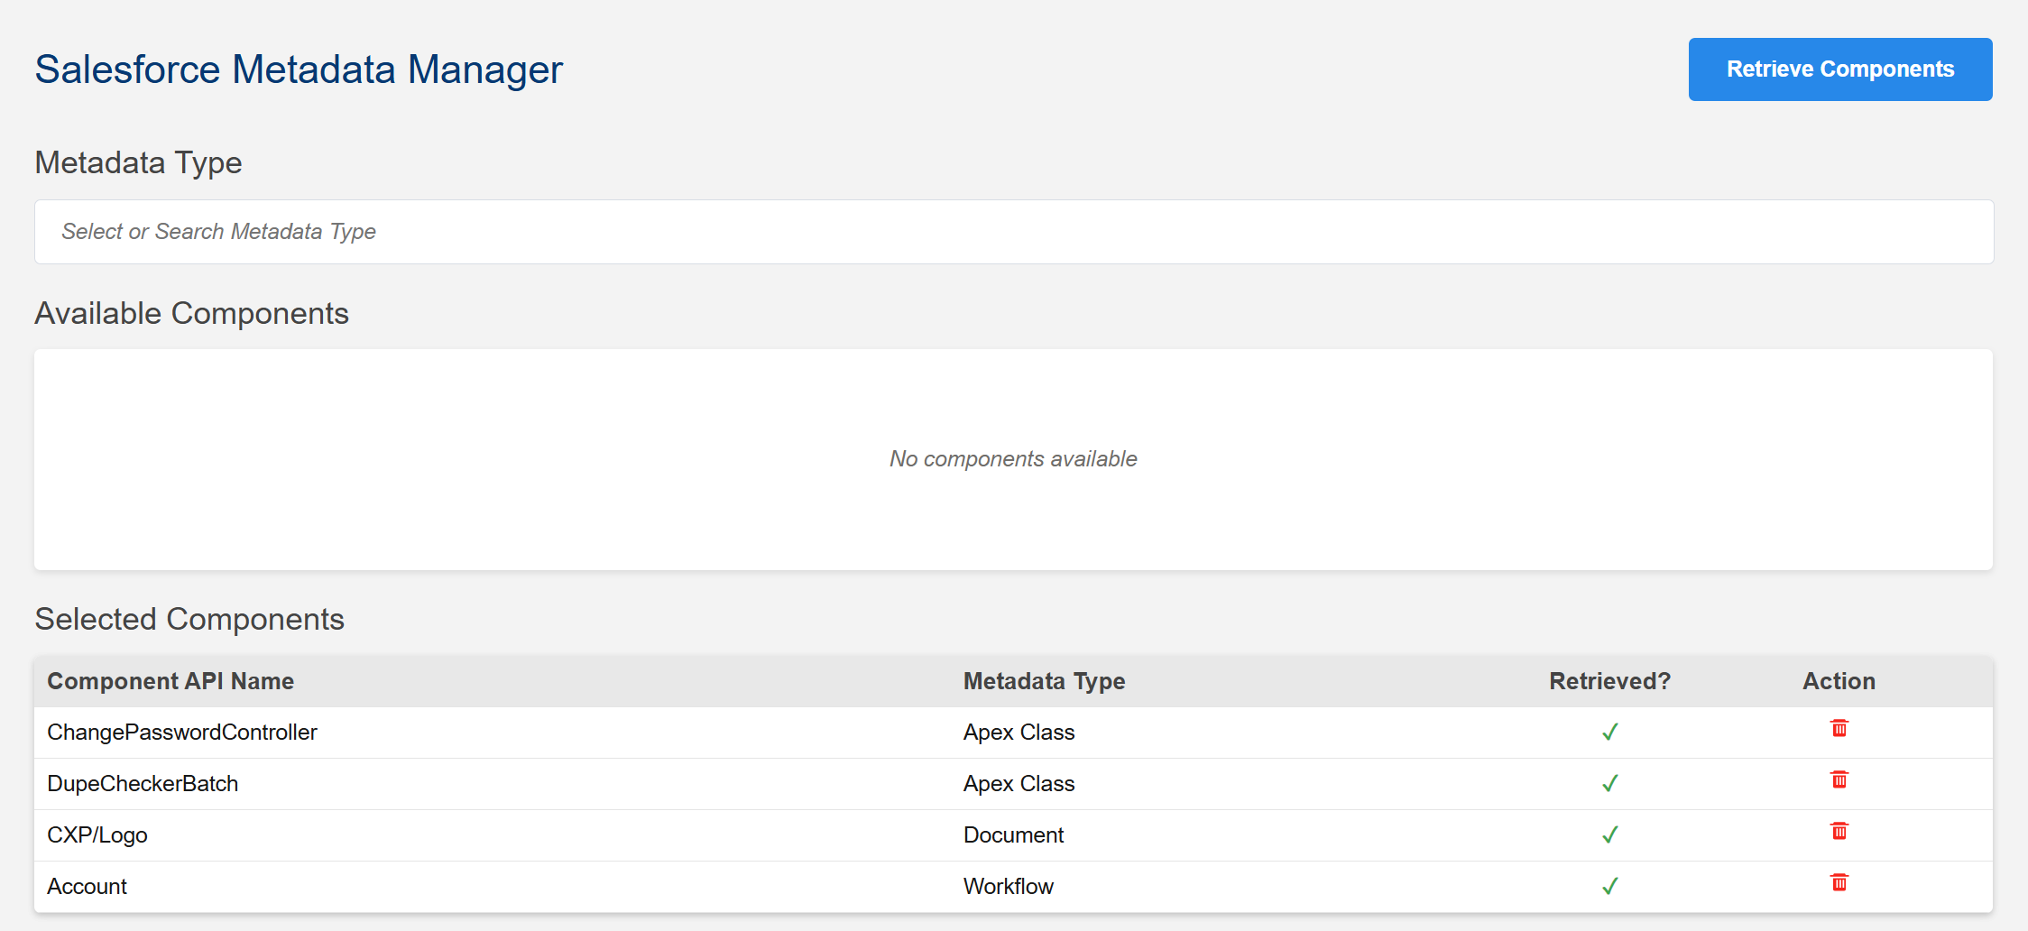
Task: Click the retrieved checkmark for Account
Action: tap(1609, 886)
